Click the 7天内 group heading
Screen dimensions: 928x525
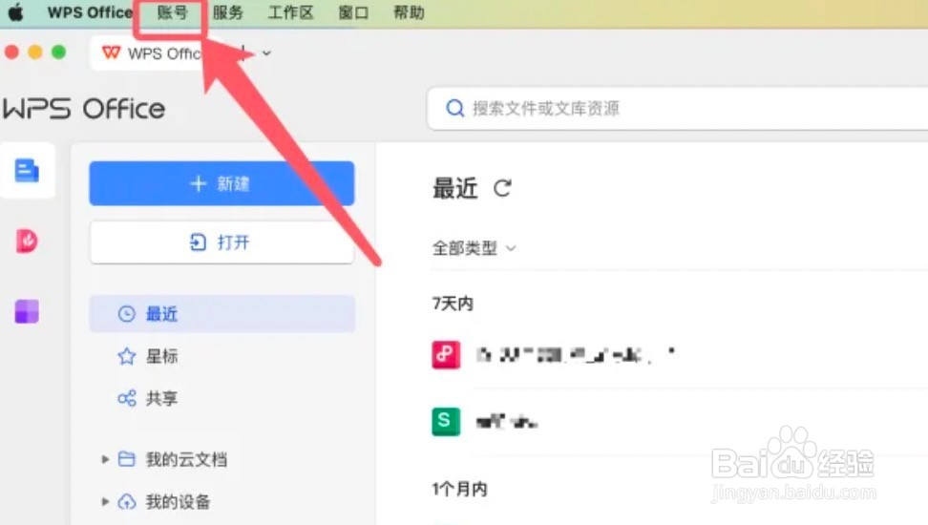tap(453, 304)
